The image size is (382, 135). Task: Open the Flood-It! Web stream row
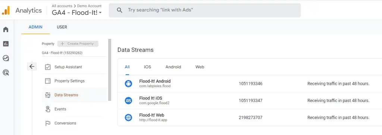coord(250,118)
